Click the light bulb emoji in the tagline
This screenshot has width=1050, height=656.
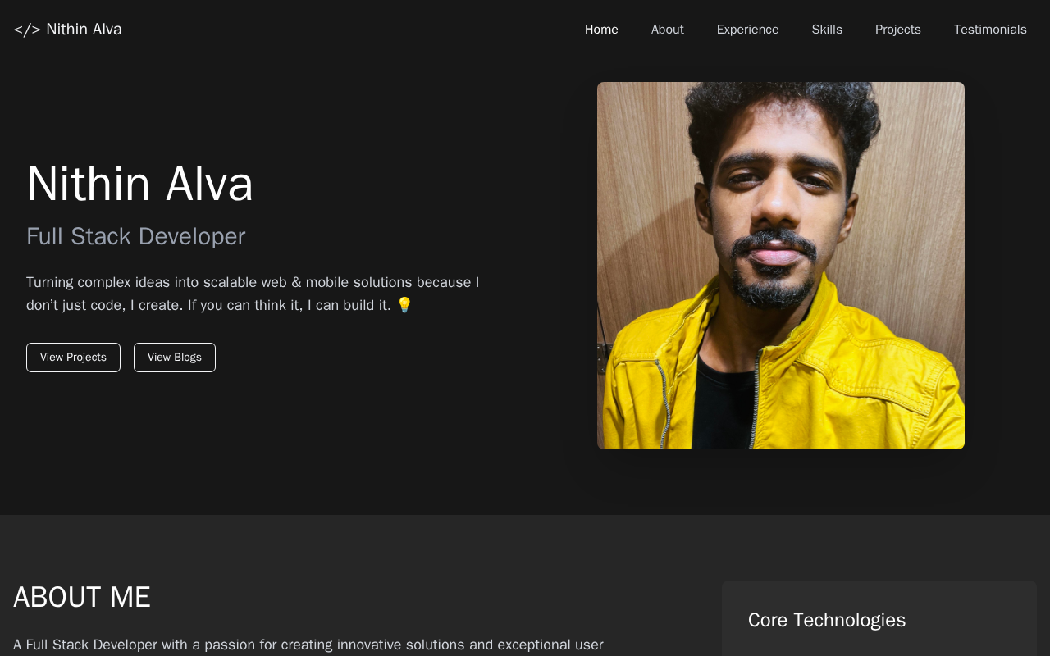point(404,305)
